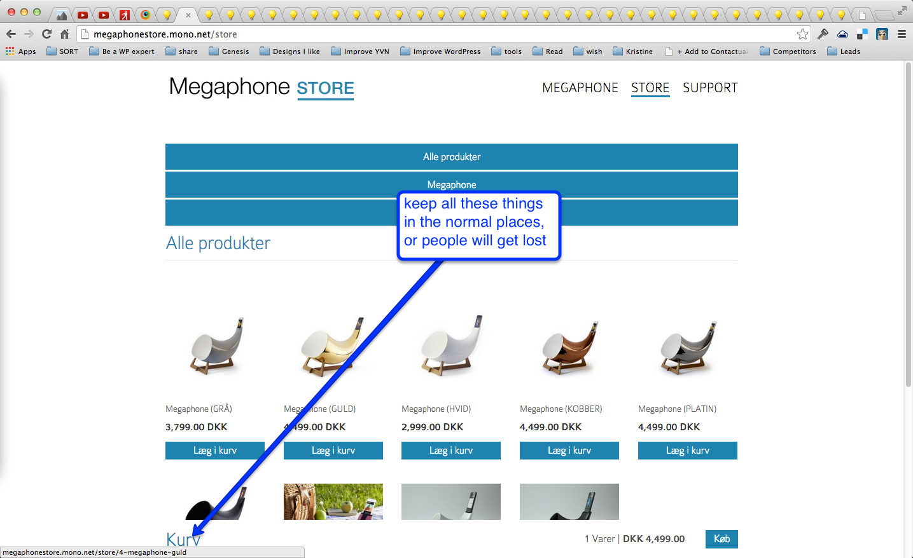Click the browser Forward arrow
Screen dimensions: 913x558
pyautogui.click(x=29, y=34)
